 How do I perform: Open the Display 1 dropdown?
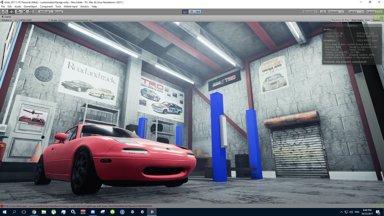9,20
